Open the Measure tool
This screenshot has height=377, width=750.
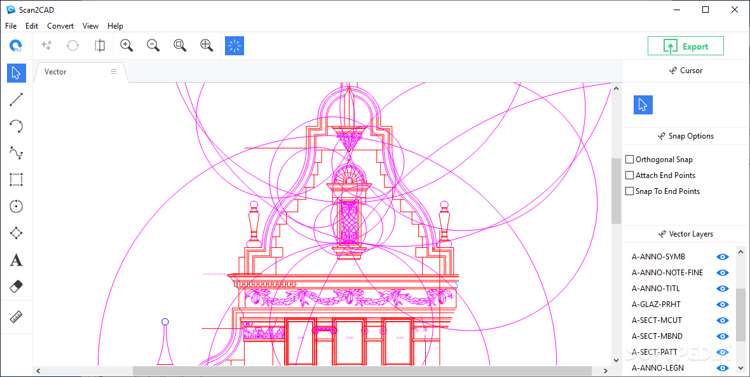(16, 316)
